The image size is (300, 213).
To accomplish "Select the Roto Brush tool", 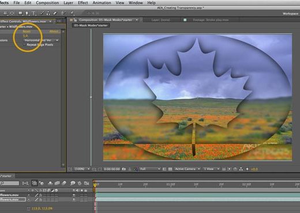I will tap(63, 13).
